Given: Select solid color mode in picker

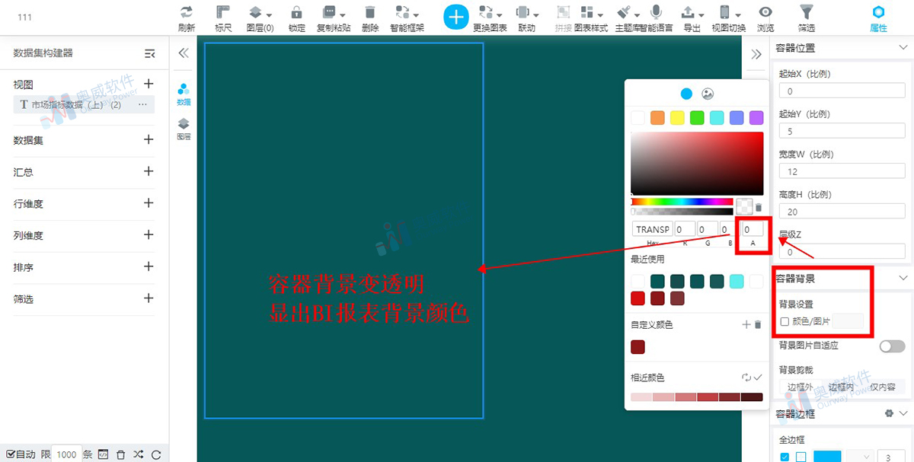Looking at the screenshot, I should click(x=686, y=94).
